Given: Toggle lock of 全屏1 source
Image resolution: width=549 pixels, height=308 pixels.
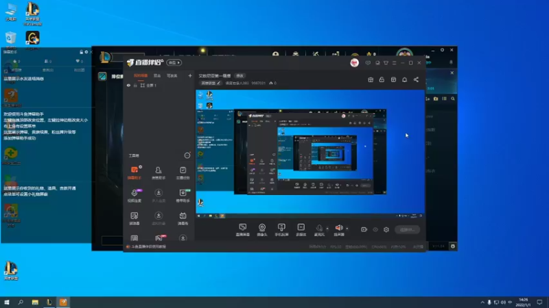Looking at the screenshot, I should click(135, 85).
